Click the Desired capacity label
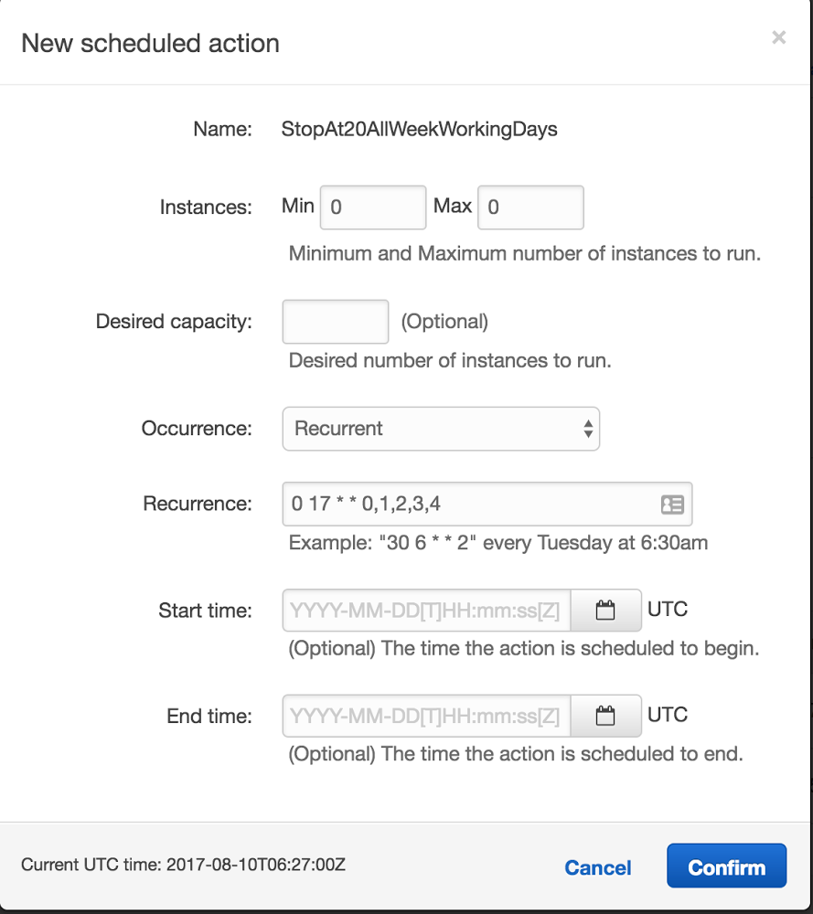 (174, 322)
